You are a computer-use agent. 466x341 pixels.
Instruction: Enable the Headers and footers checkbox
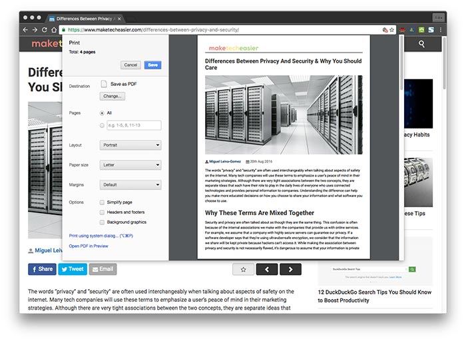coord(102,212)
